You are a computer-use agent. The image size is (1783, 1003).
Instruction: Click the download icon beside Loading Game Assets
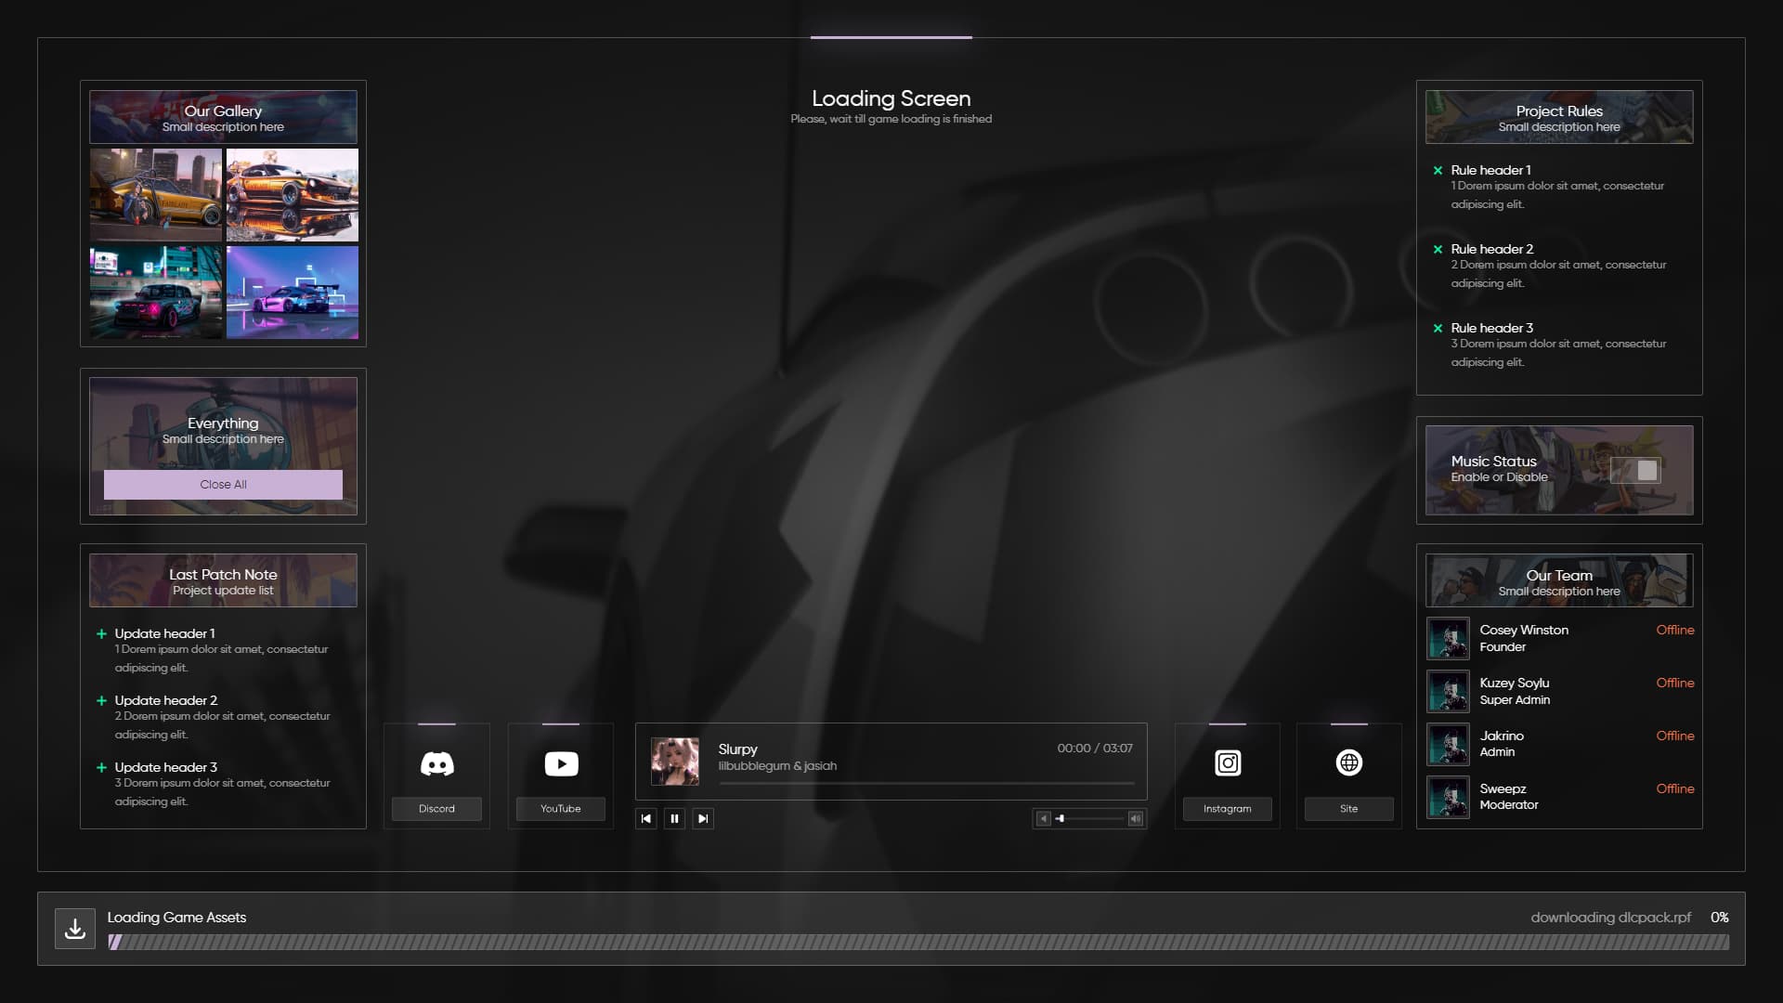(75, 927)
